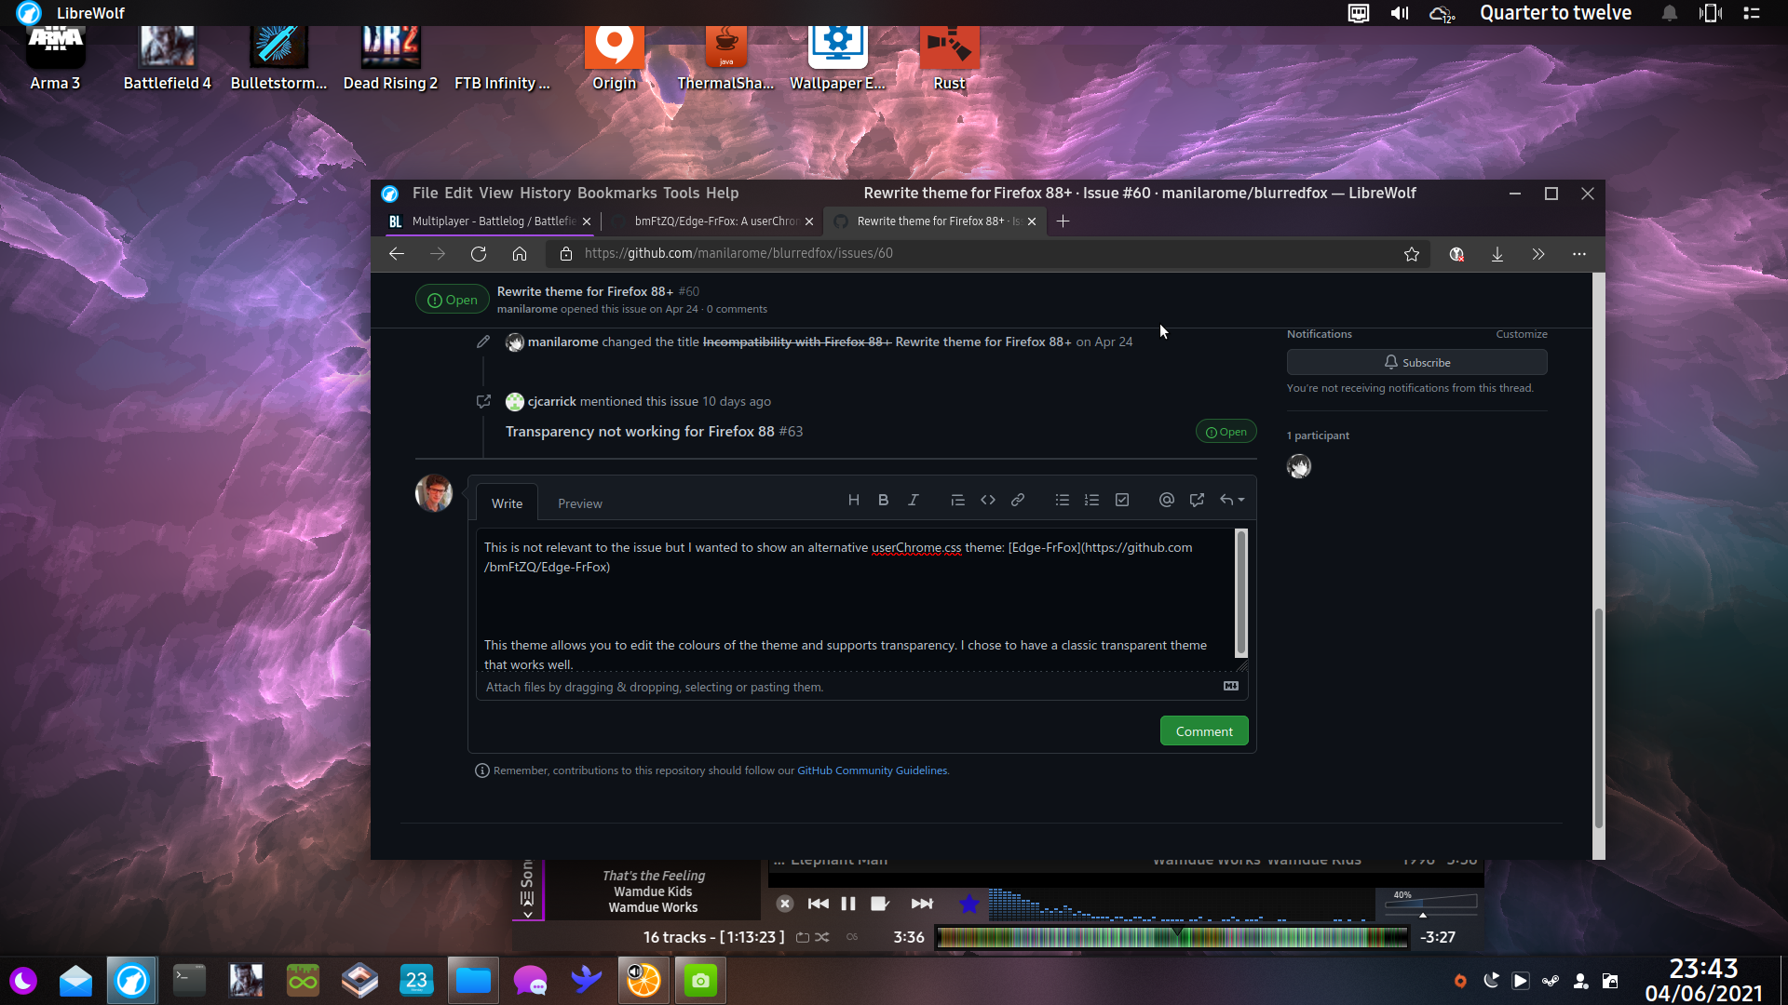Switch to the bmFtZQ/Edge-FrFox tab

click(x=715, y=221)
